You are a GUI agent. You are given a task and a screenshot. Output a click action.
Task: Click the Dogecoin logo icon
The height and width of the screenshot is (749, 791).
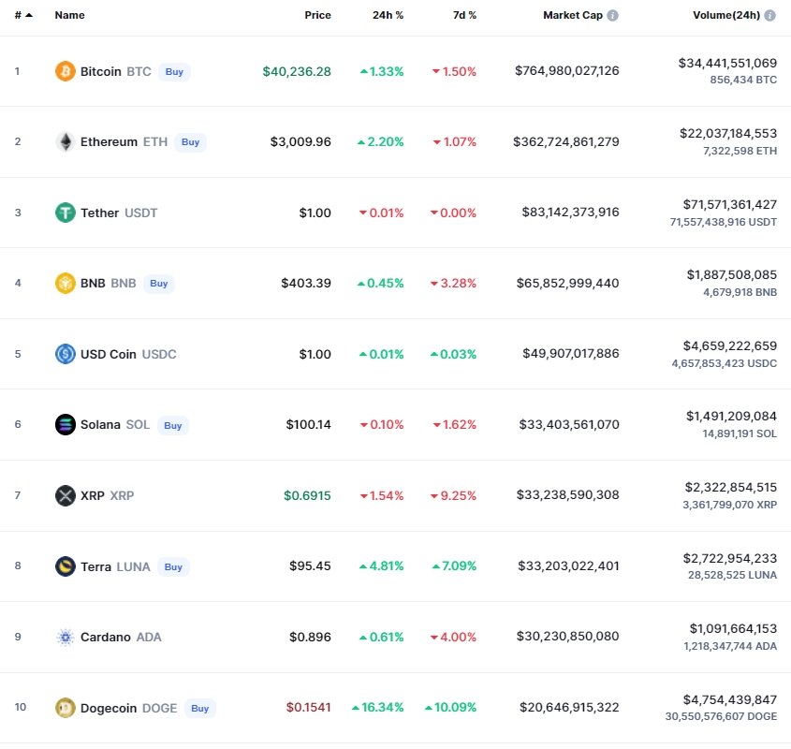click(66, 708)
